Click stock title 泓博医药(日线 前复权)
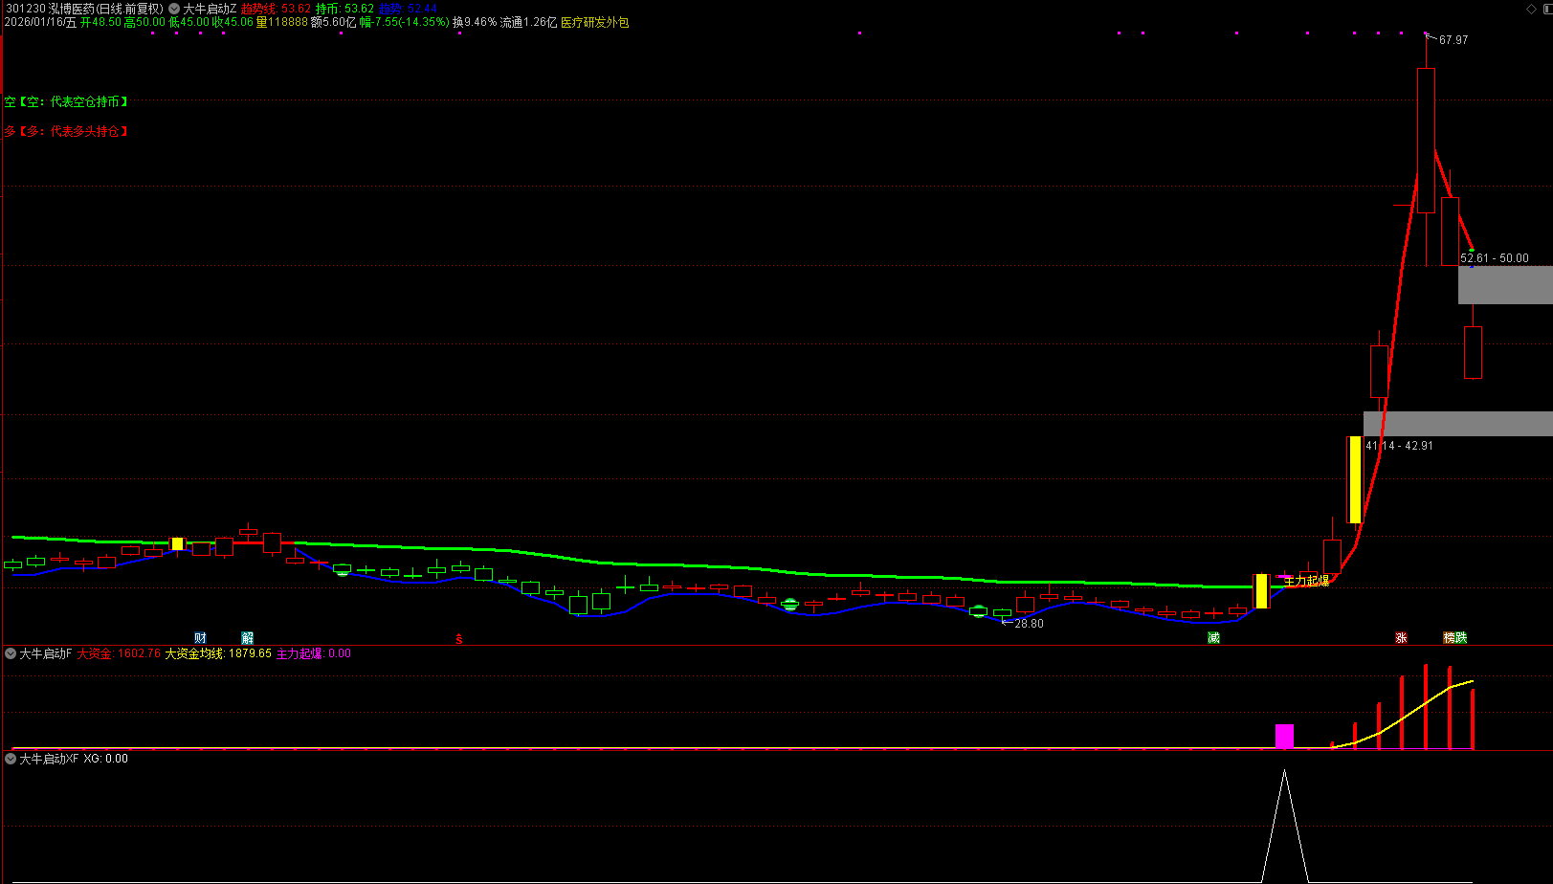Screen dimensions: 1553x884 click(x=105, y=9)
